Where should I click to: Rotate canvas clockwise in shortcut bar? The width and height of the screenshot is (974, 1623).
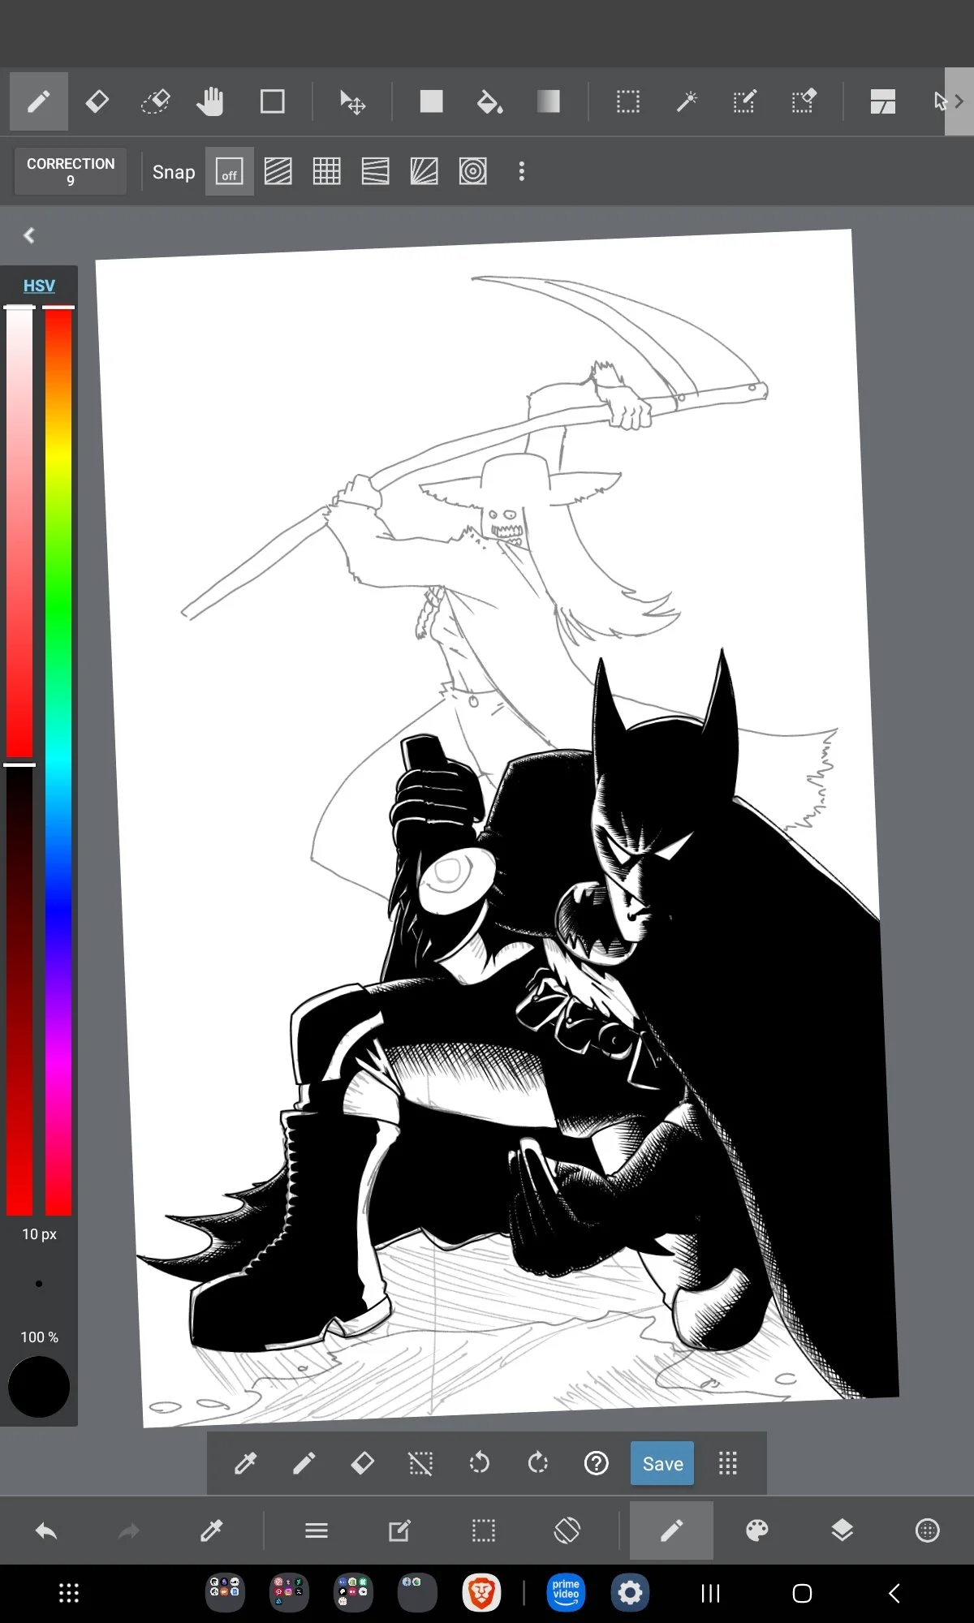click(537, 1463)
